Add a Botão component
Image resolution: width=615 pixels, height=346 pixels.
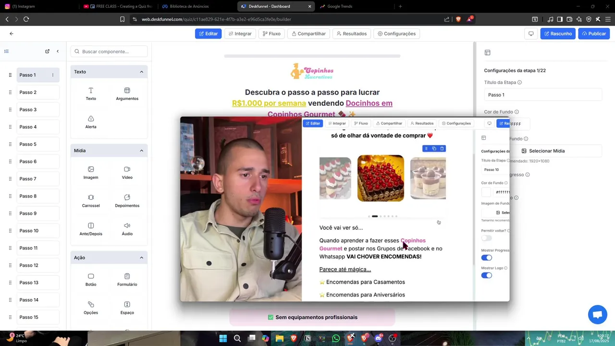[x=91, y=280]
